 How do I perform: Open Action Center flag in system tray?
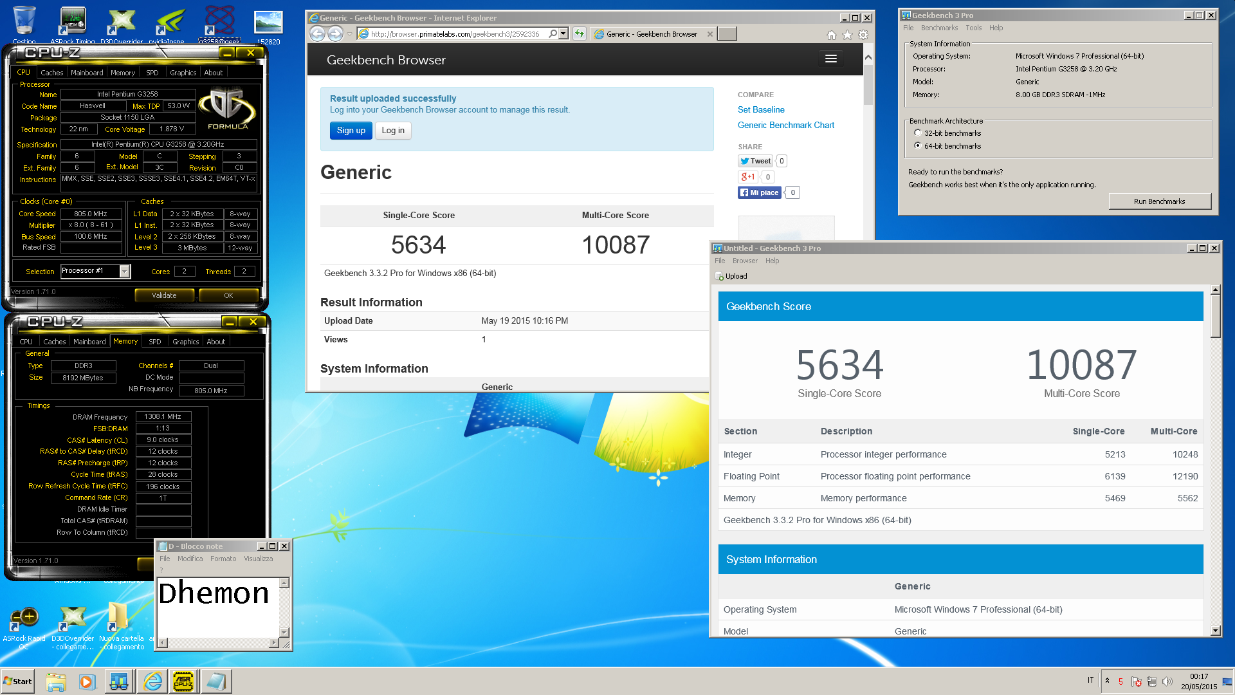[x=1136, y=681]
